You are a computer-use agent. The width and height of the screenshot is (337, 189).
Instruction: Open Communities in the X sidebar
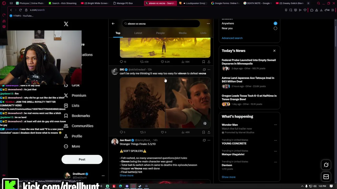pyautogui.click(x=78, y=126)
